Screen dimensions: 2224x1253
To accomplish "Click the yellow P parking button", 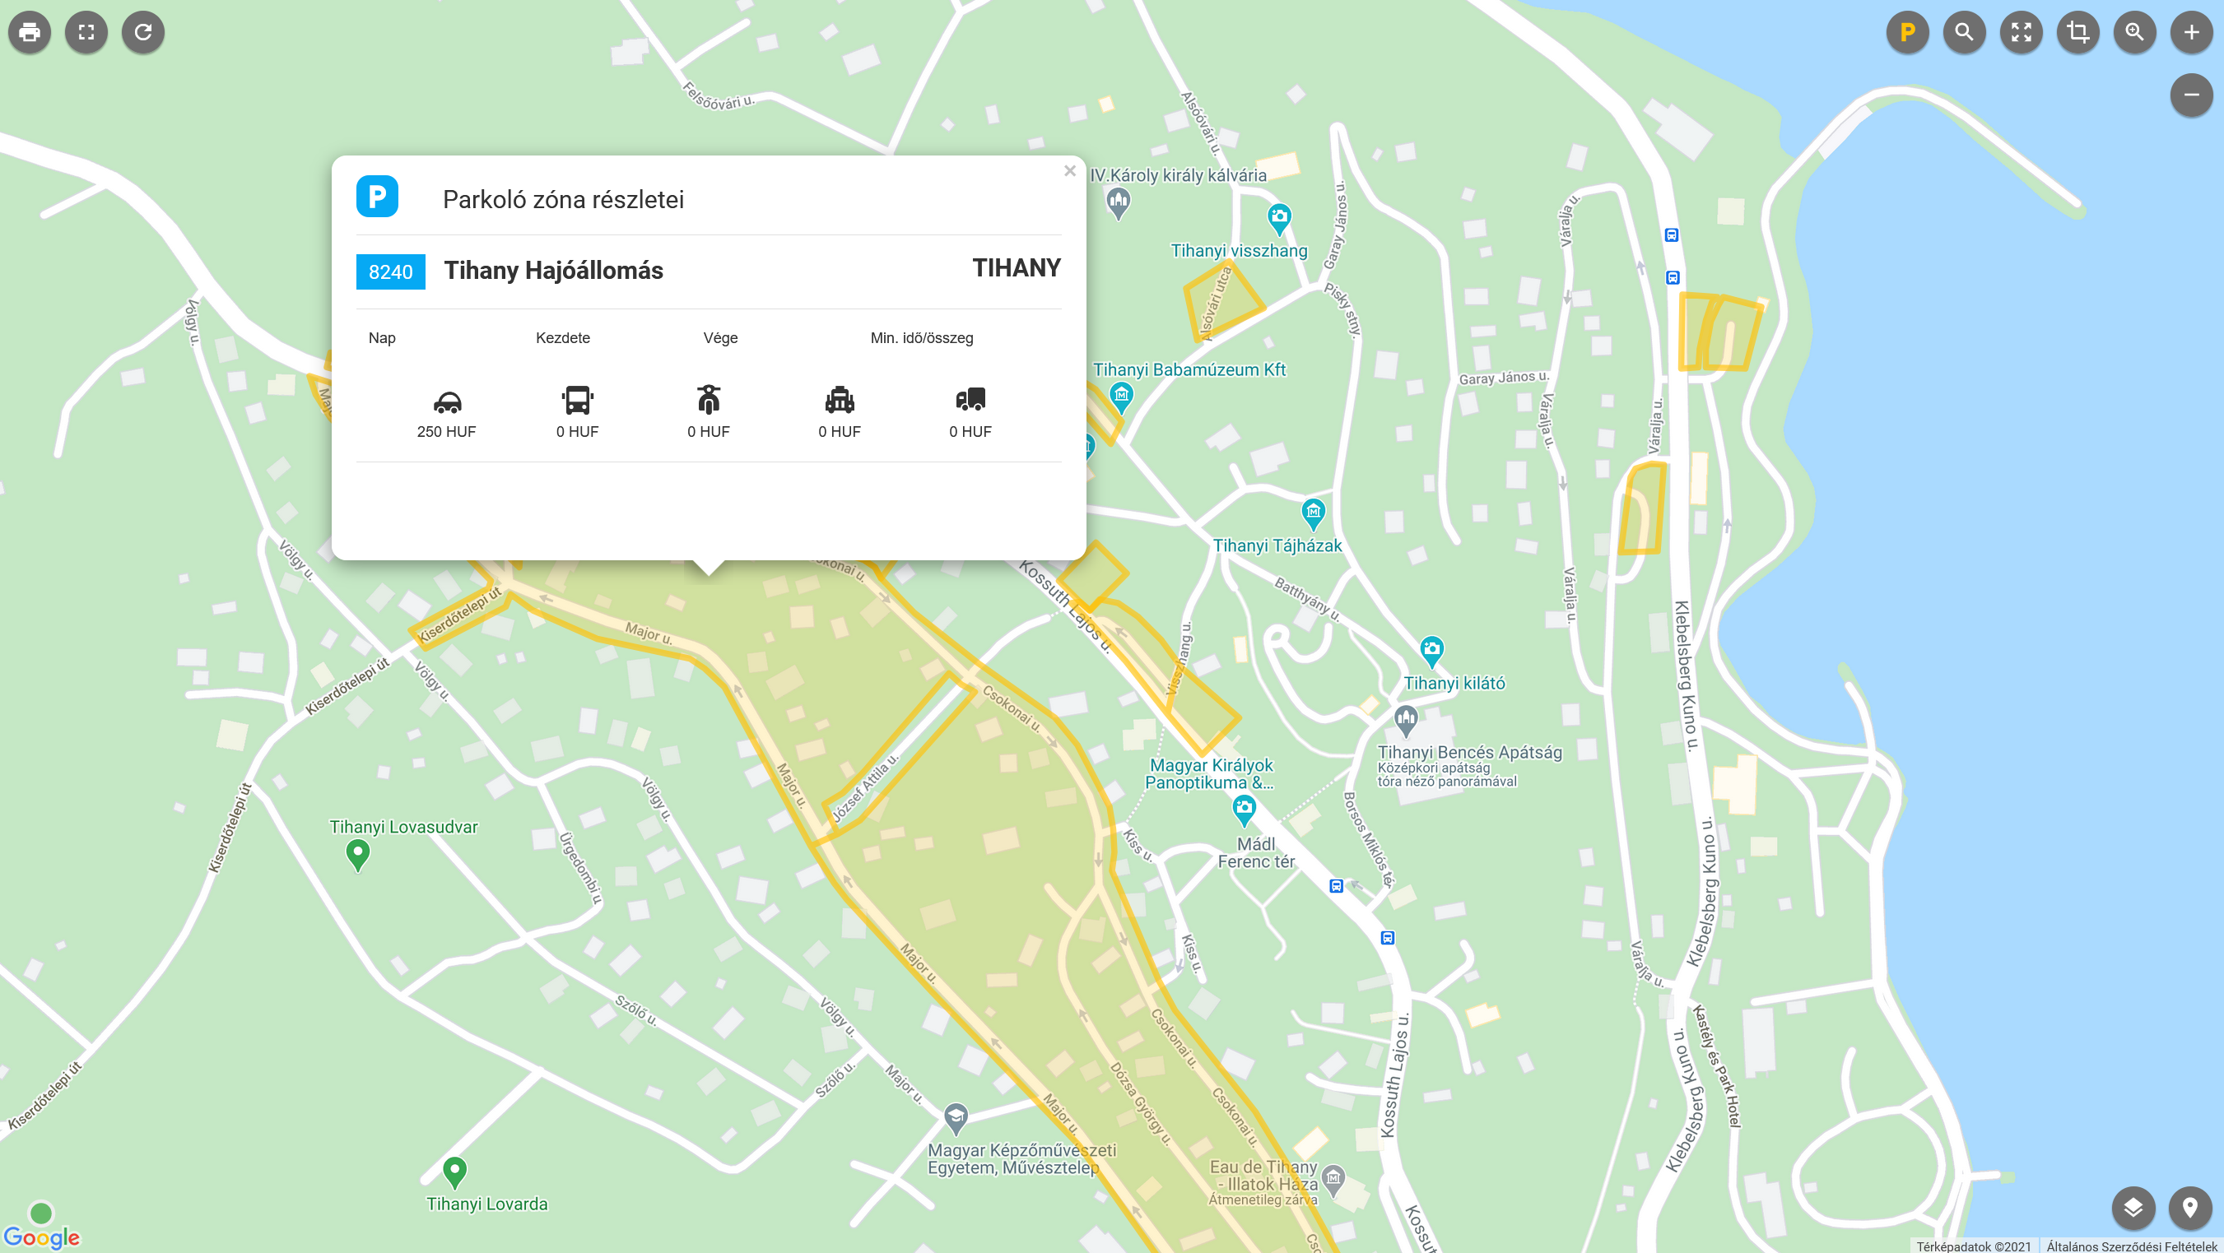I will click(1907, 33).
